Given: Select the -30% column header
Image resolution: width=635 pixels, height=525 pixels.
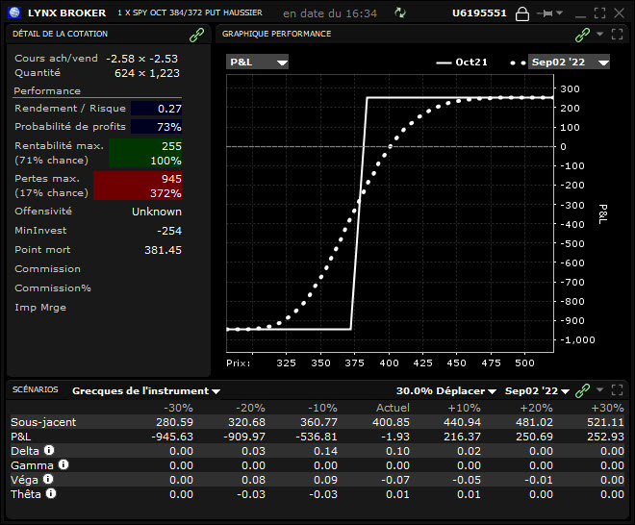Looking at the screenshot, I should (x=178, y=408).
